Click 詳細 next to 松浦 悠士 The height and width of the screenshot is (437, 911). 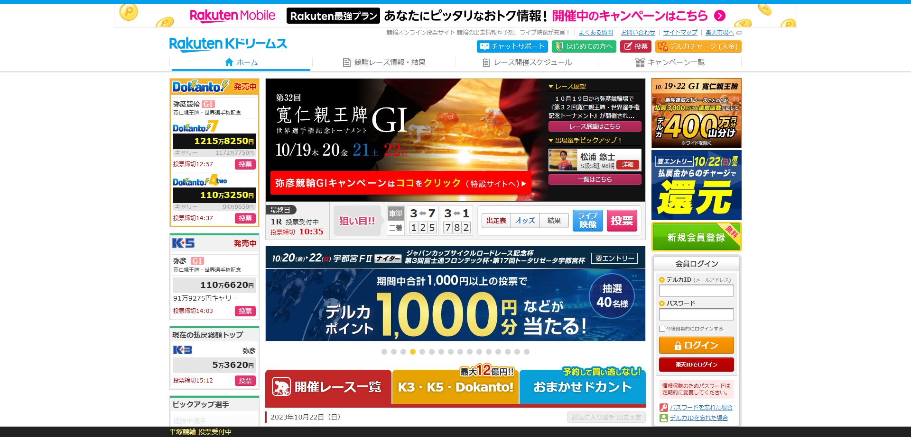(x=627, y=165)
